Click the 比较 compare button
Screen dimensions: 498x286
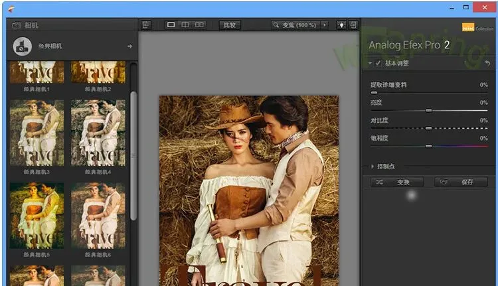click(x=230, y=25)
